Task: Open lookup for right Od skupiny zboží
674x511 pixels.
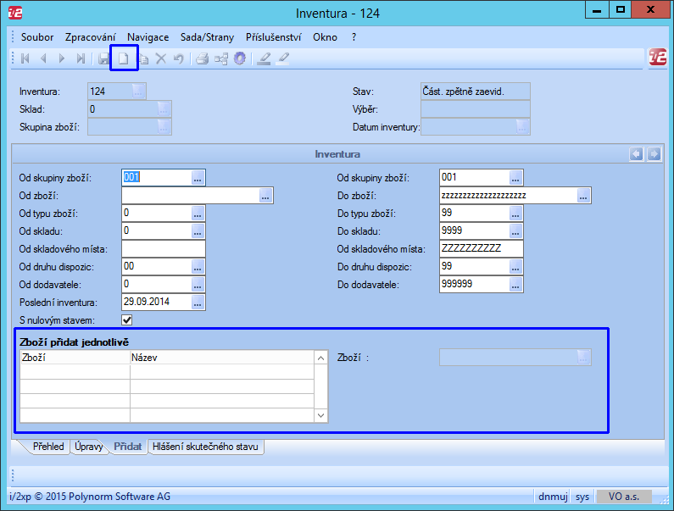Action: tap(515, 177)
